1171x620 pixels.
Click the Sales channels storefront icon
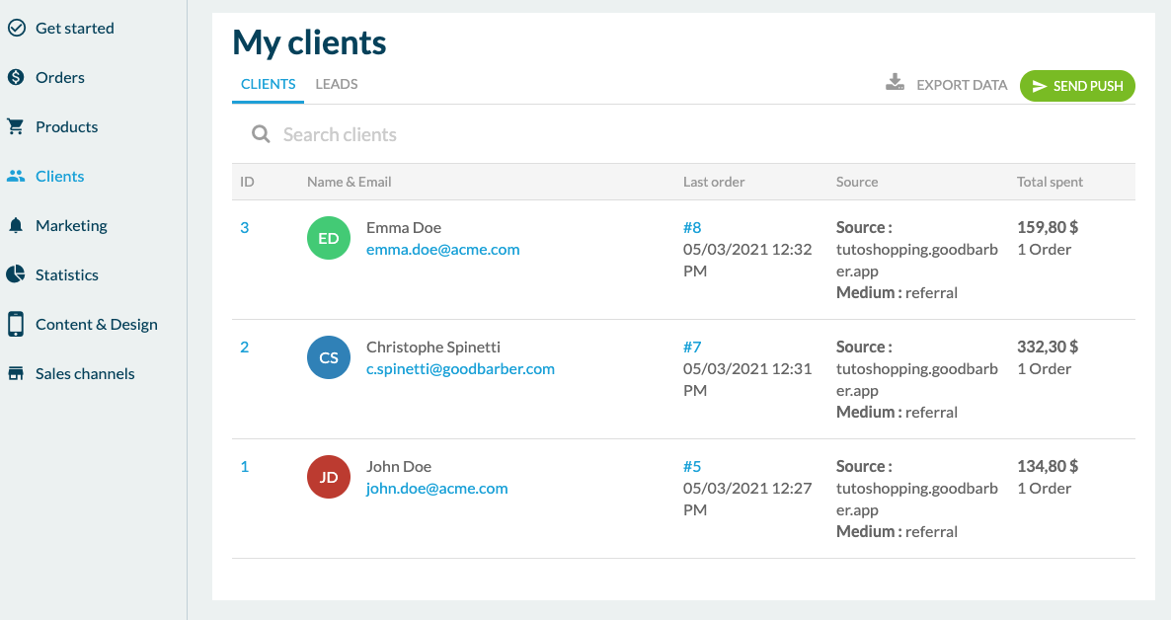point(16,373)
